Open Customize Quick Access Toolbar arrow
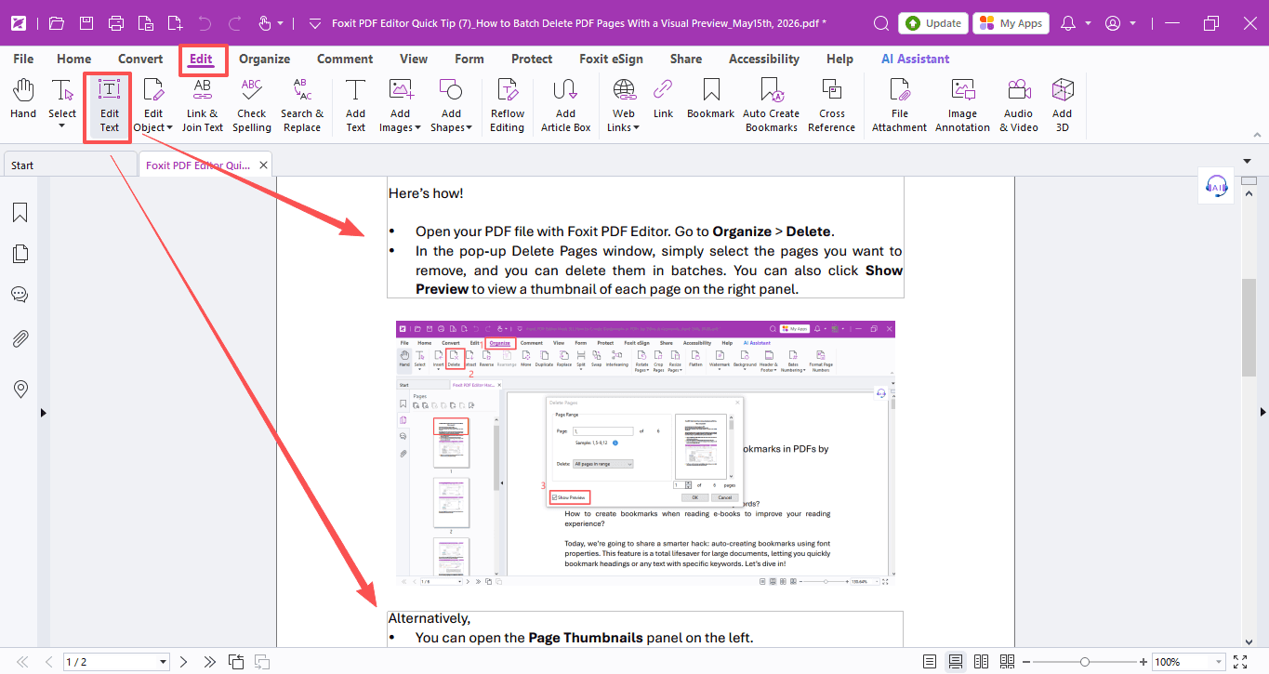The image size is (1269, 674). [x=314, y=23]
